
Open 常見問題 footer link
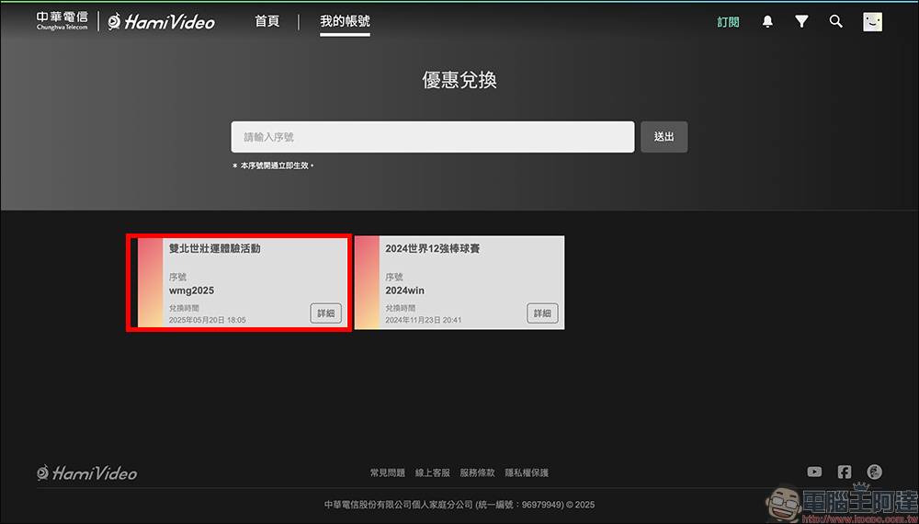point(388,473)
